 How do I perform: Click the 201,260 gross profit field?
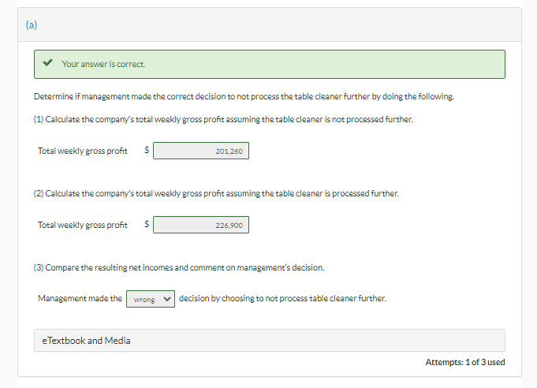click(x=201, y=151)
